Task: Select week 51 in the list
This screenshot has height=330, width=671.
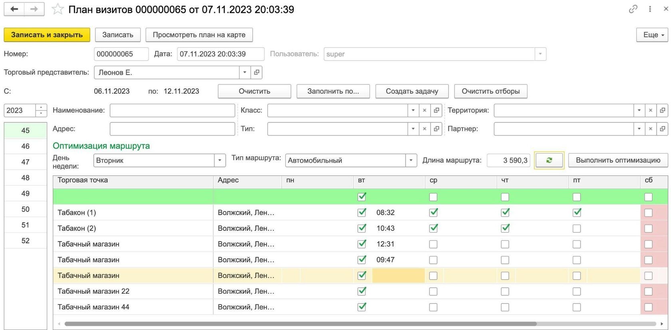Action: pos(26,225)
